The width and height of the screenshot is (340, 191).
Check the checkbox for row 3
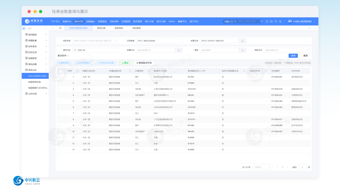click(60, 89)
